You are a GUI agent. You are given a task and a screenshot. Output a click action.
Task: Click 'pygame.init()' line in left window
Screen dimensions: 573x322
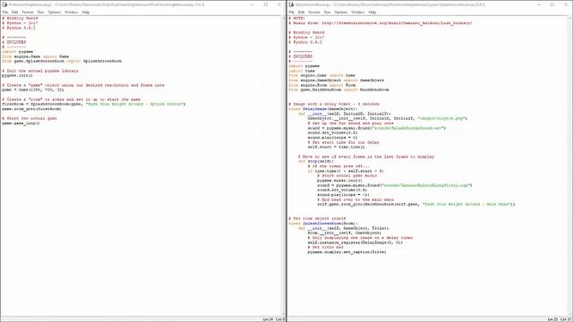(x=17, y=75)
